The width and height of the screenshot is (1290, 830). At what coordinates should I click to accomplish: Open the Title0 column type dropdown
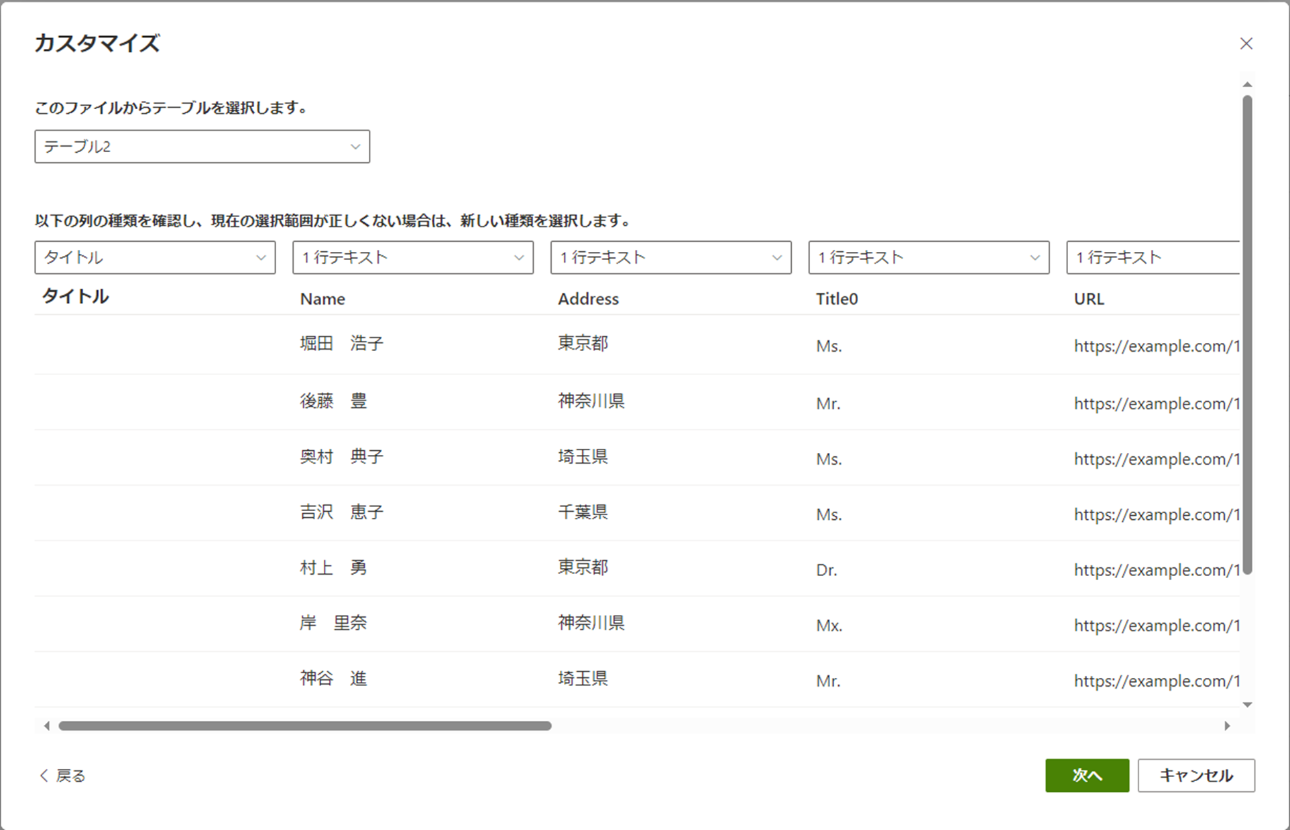(929, 258)
